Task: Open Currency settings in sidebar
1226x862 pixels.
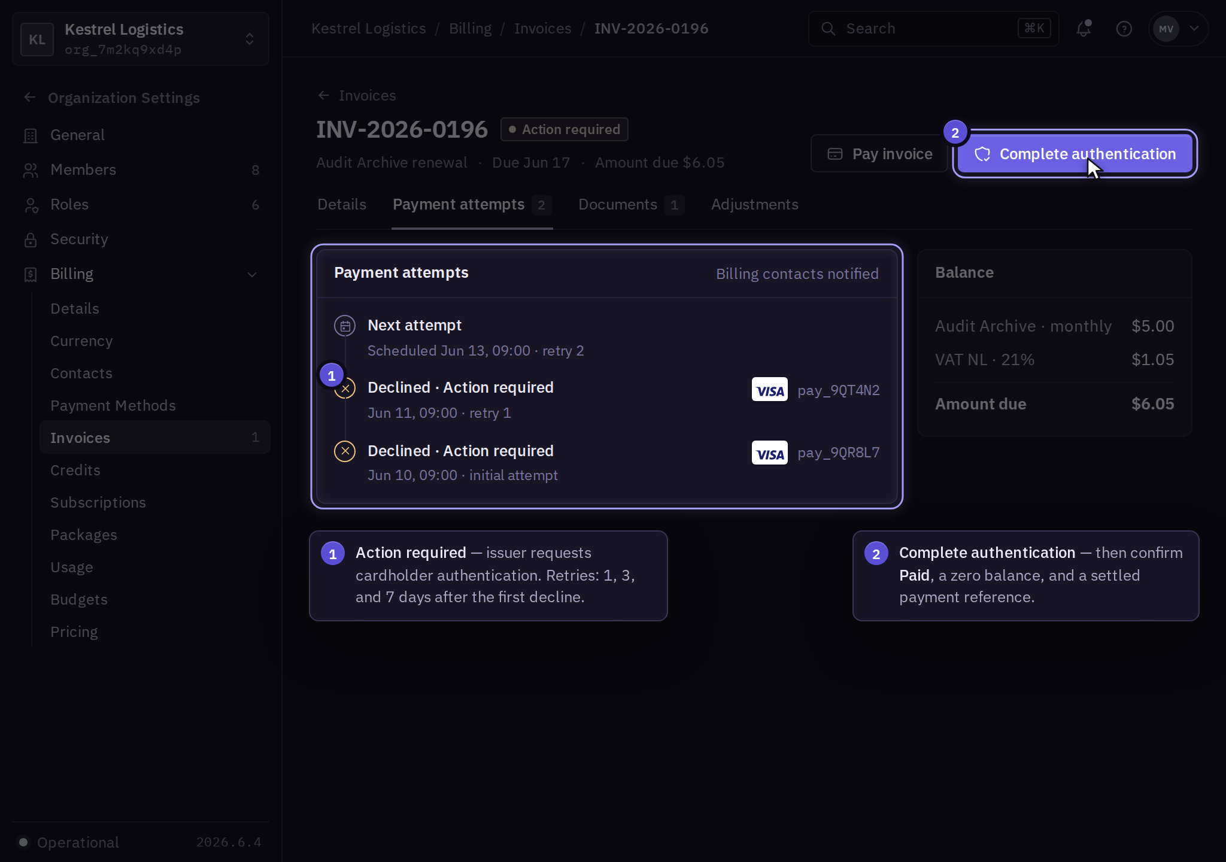Action: click(x=154, y=341)
